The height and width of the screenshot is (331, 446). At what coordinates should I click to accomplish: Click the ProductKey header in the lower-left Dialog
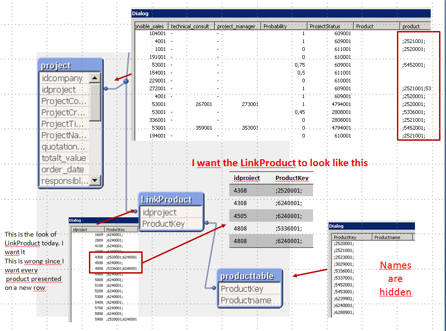pos(121,230)
